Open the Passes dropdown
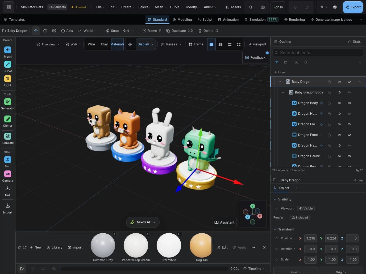This screenshot has height=274, width=366. 171,44
